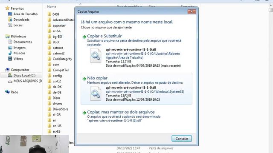Open Downloads in the sidebar
The height and width of the screenshot is (153, 273).
(21, 20)
